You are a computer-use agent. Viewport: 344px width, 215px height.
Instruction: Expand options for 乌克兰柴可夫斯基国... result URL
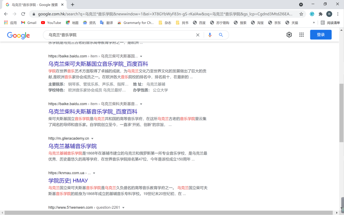coord(141,56)
